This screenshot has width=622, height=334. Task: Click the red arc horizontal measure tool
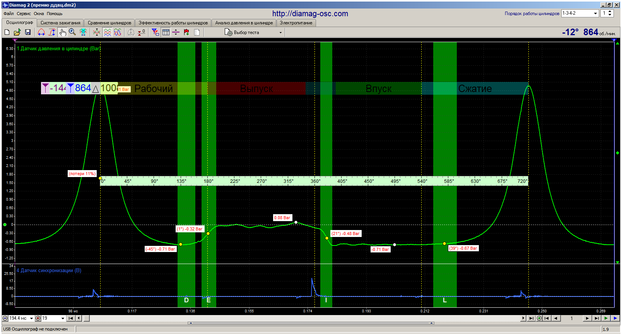click(x=41, y=32)
